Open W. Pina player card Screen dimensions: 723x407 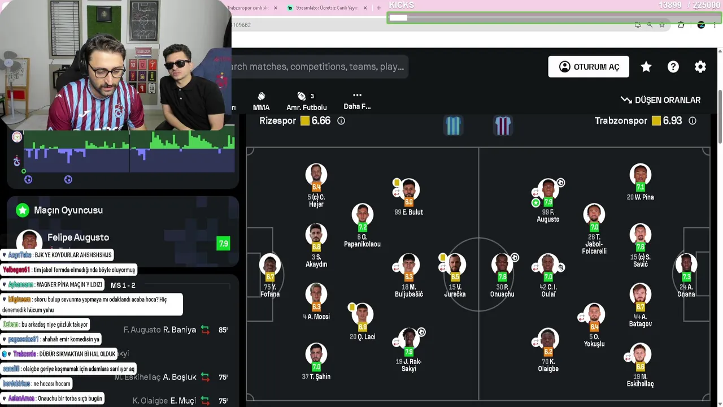pos(641,183)
